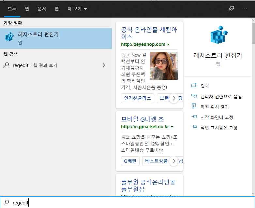255x208 pixels.
Task: Click the large registry editor icon in details pane
Action: [x=219, y=35]
